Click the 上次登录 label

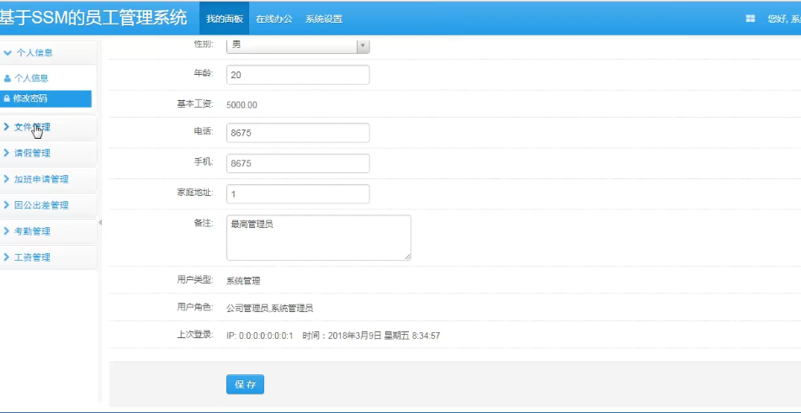195,335
